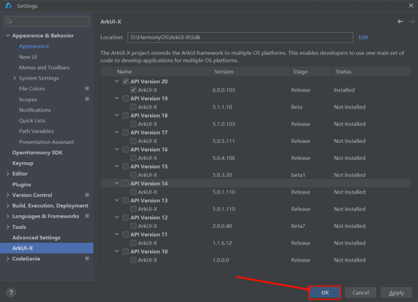Click the Name column header
Viewport: 418px width, 302px height.
(162, 72)
